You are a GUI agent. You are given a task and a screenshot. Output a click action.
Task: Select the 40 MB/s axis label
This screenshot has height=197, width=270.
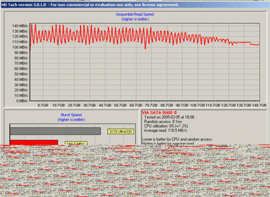click(x=21, y=79)
